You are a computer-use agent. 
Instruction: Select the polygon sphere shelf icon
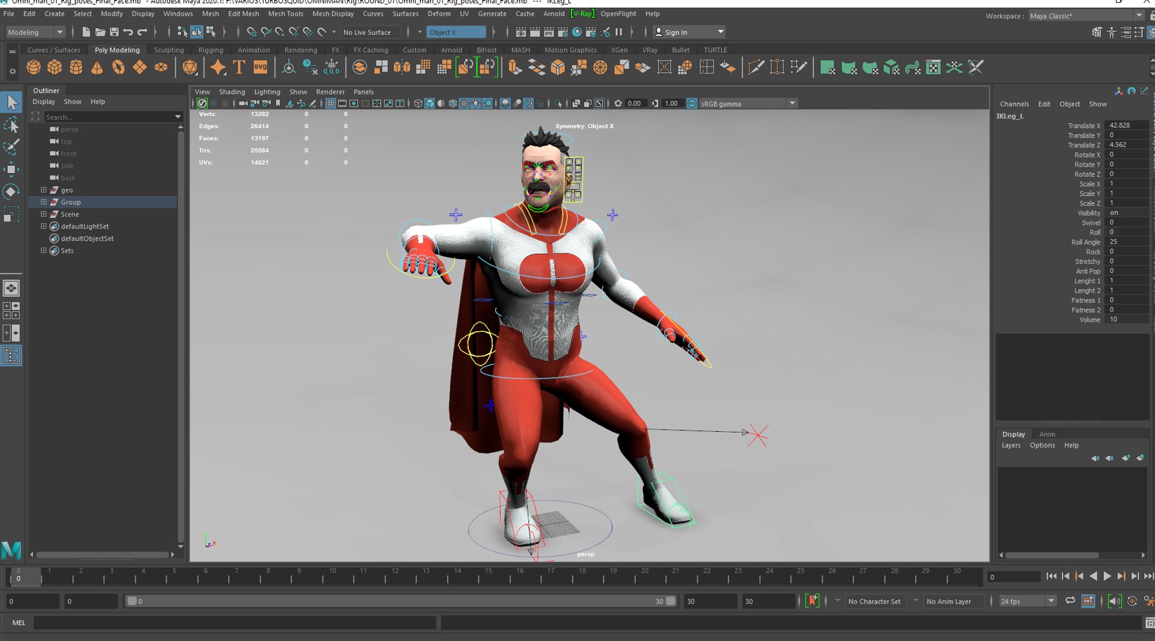(x=34, y=67)
